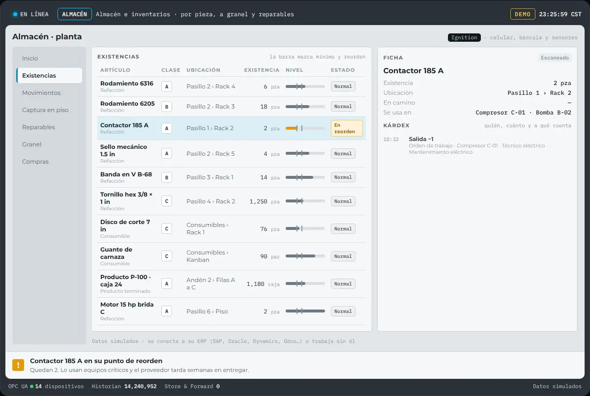Screen dimensions: 590x396
Task: Click Normal status for Motor 15 hp brida C
Action: click(343, 311)
